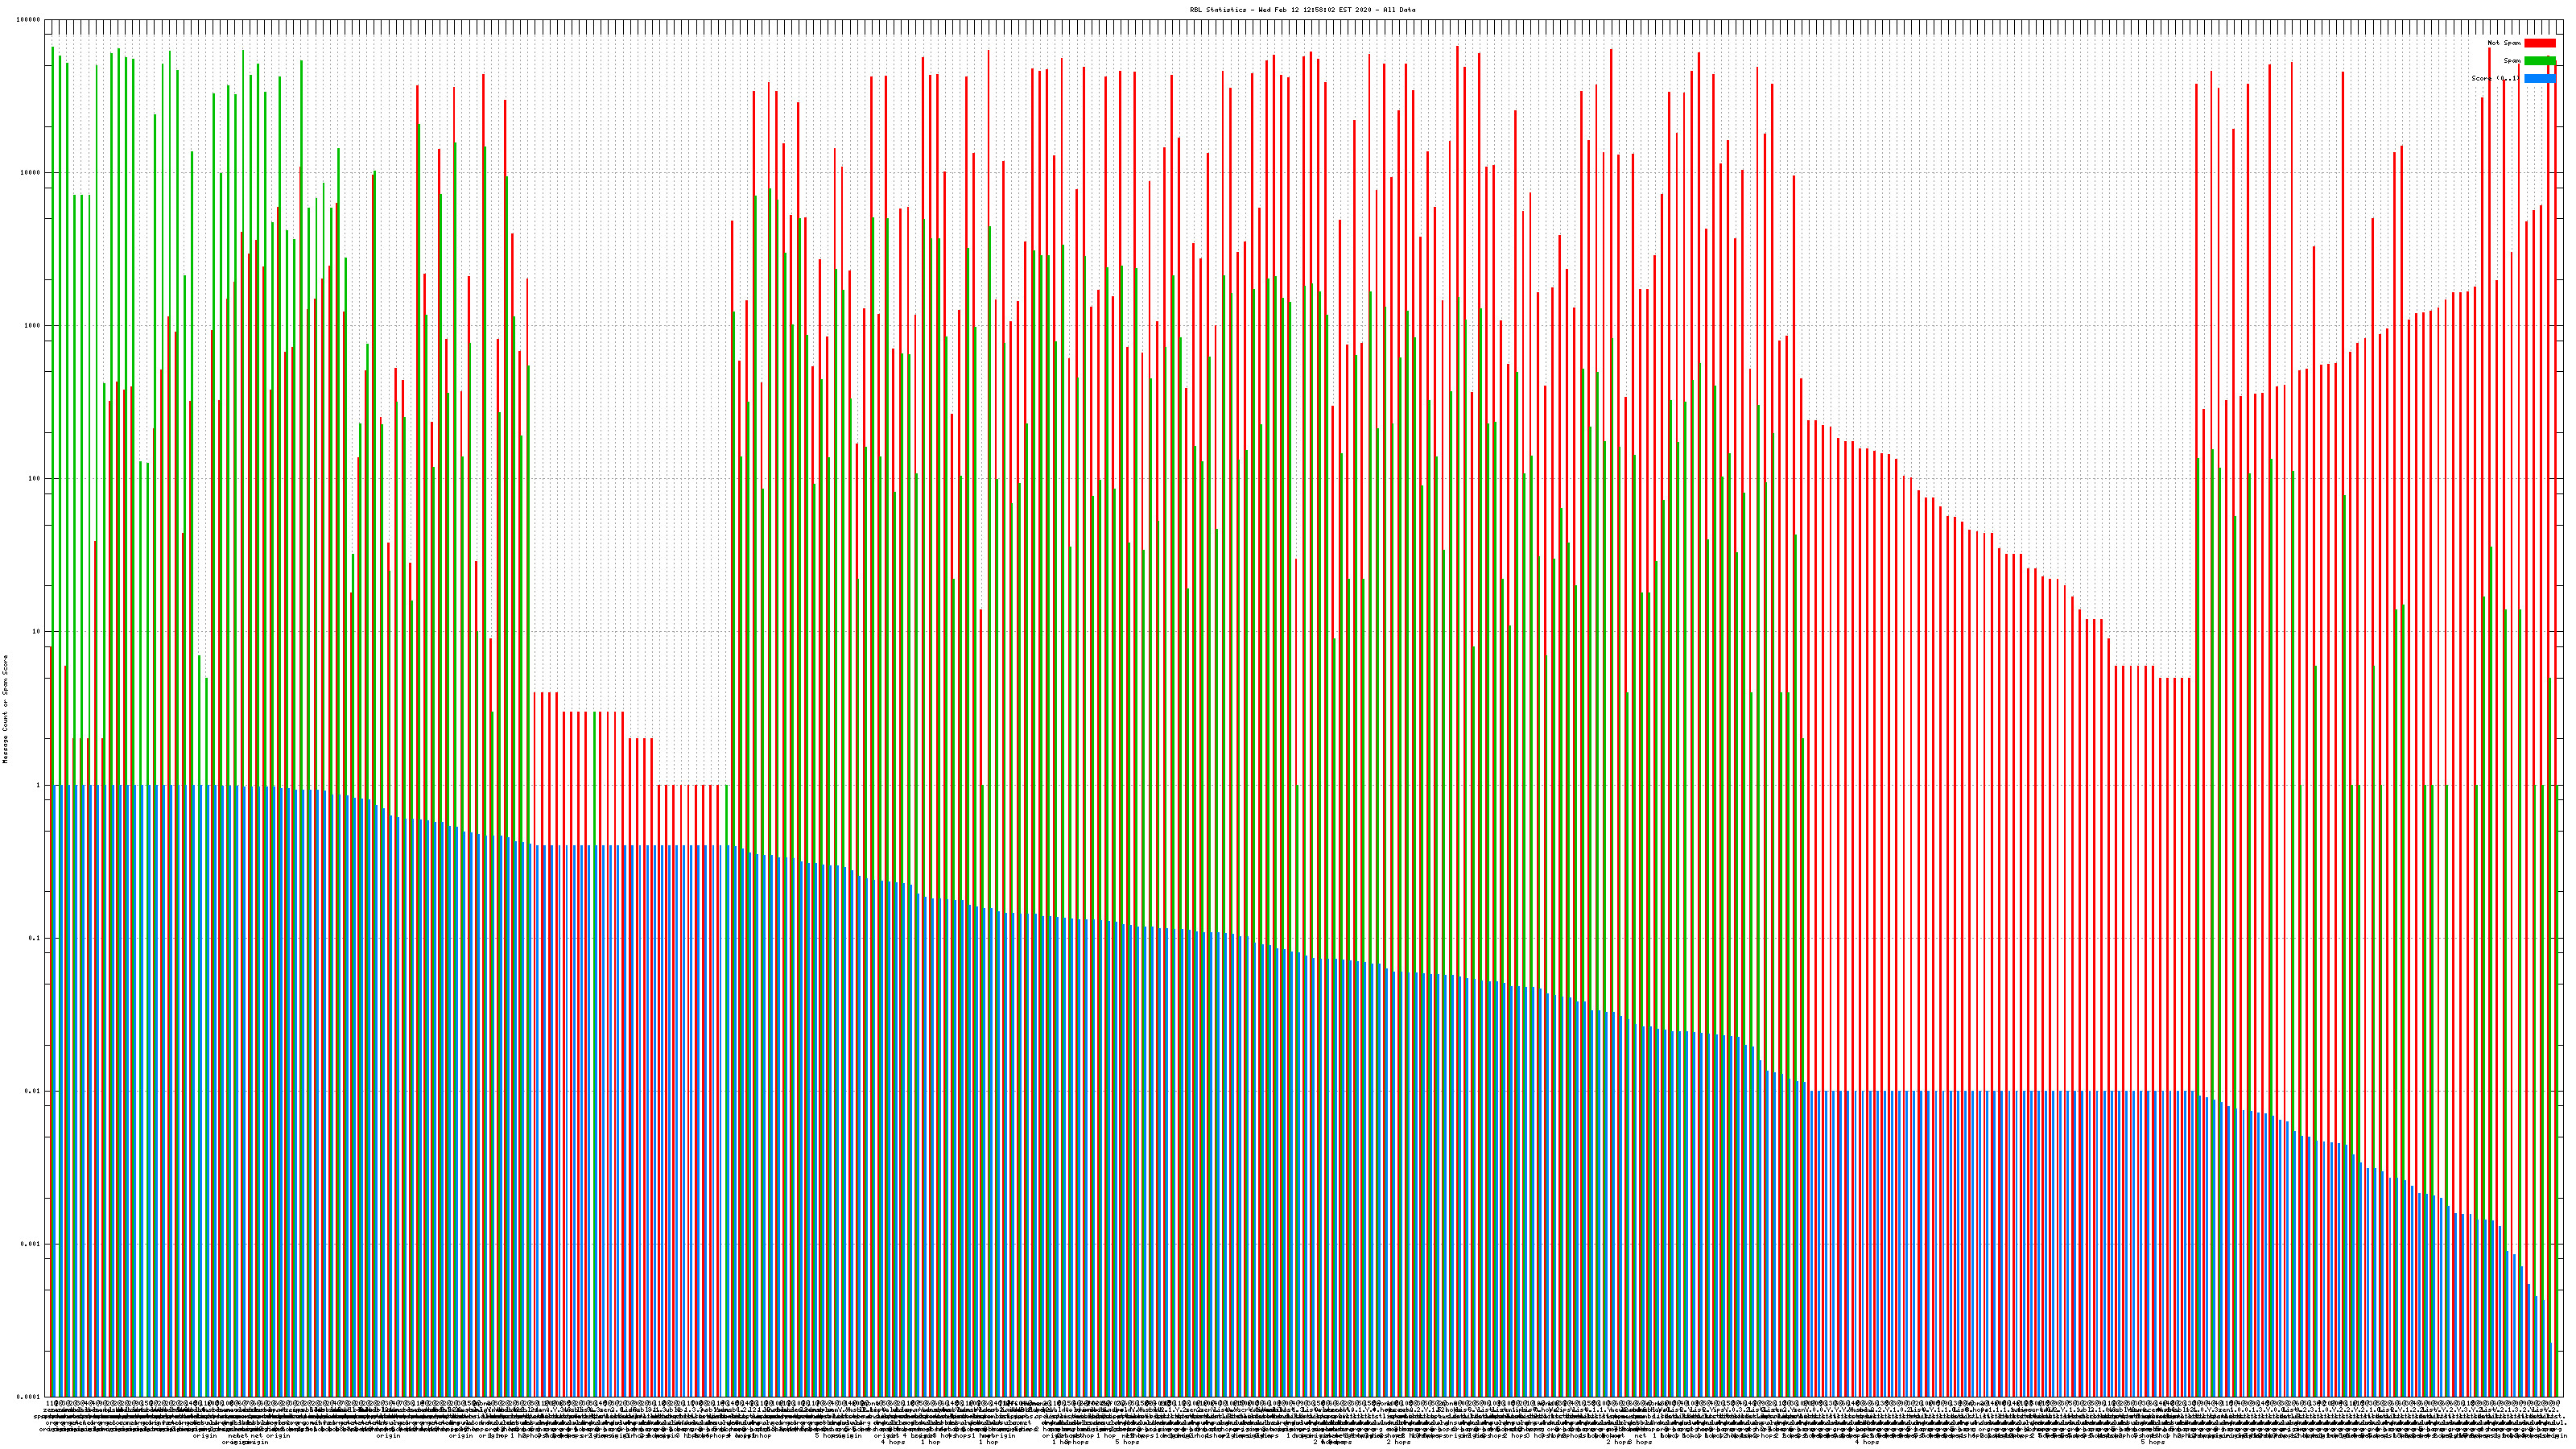Click the 0.1 y-axis tick label
Screen dimensions: 2576x1449
point(34,938)
